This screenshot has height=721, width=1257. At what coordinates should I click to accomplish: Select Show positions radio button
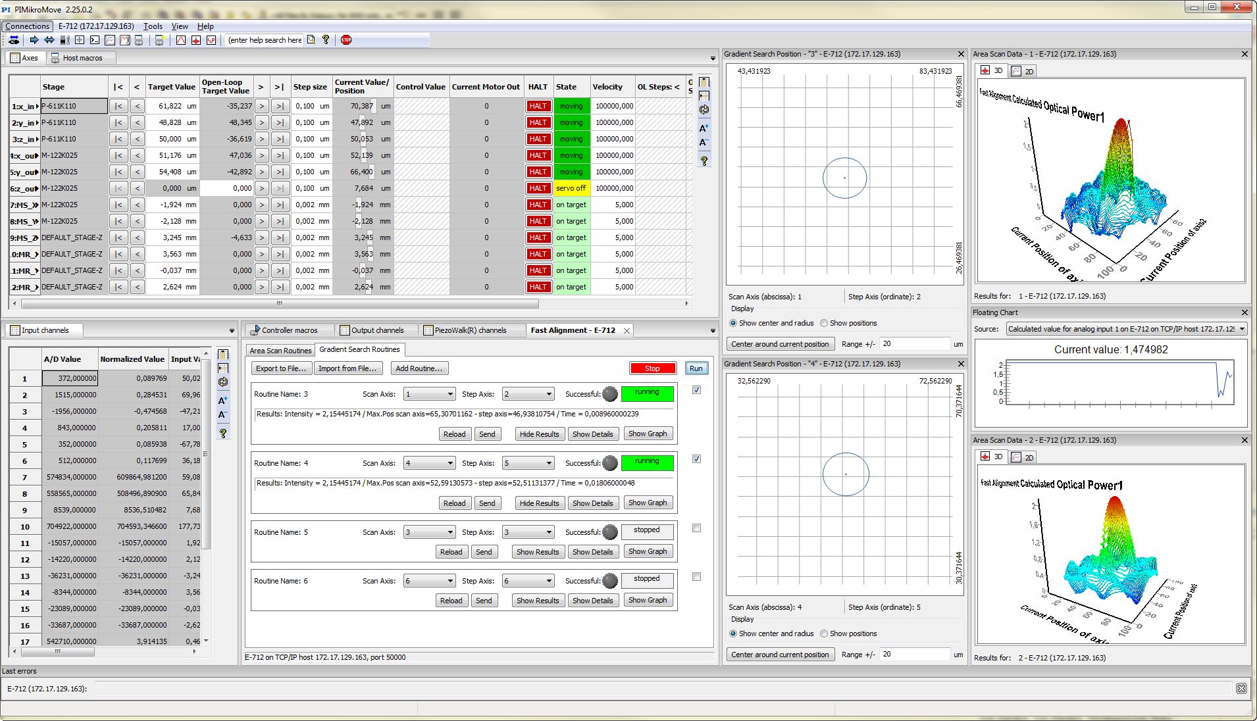(x=824, y=322)
